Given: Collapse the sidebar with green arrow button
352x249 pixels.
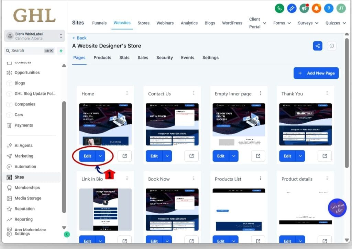Looking at the screenshot, I should [x=67, y=234].
